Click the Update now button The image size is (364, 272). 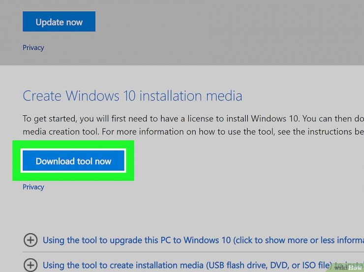click(x=59, y=21)
